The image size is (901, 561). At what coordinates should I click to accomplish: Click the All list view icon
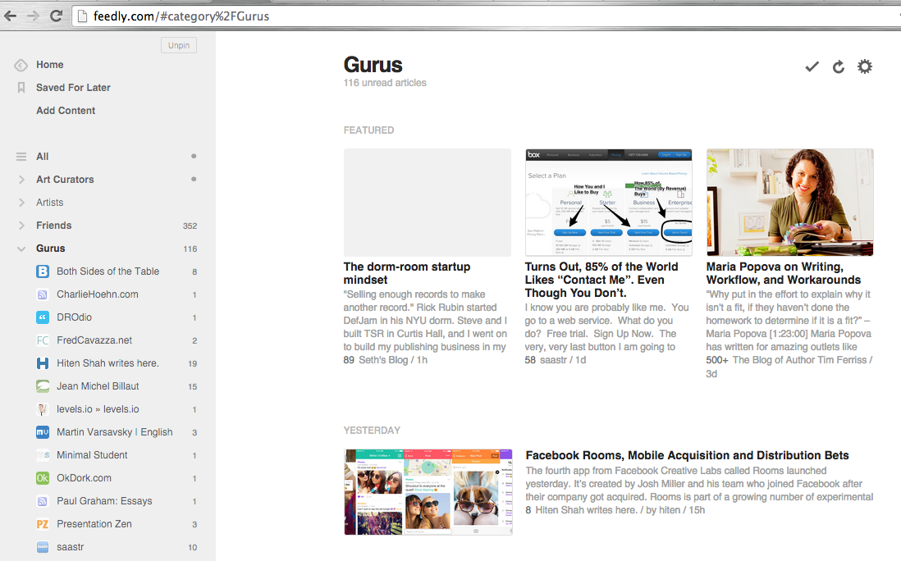tap(20, 156)
